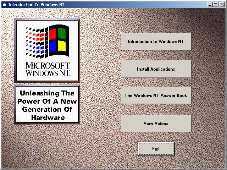The image size is (227, 170).
Task: Click the title bar application icon
Action: tap(5, 5)
